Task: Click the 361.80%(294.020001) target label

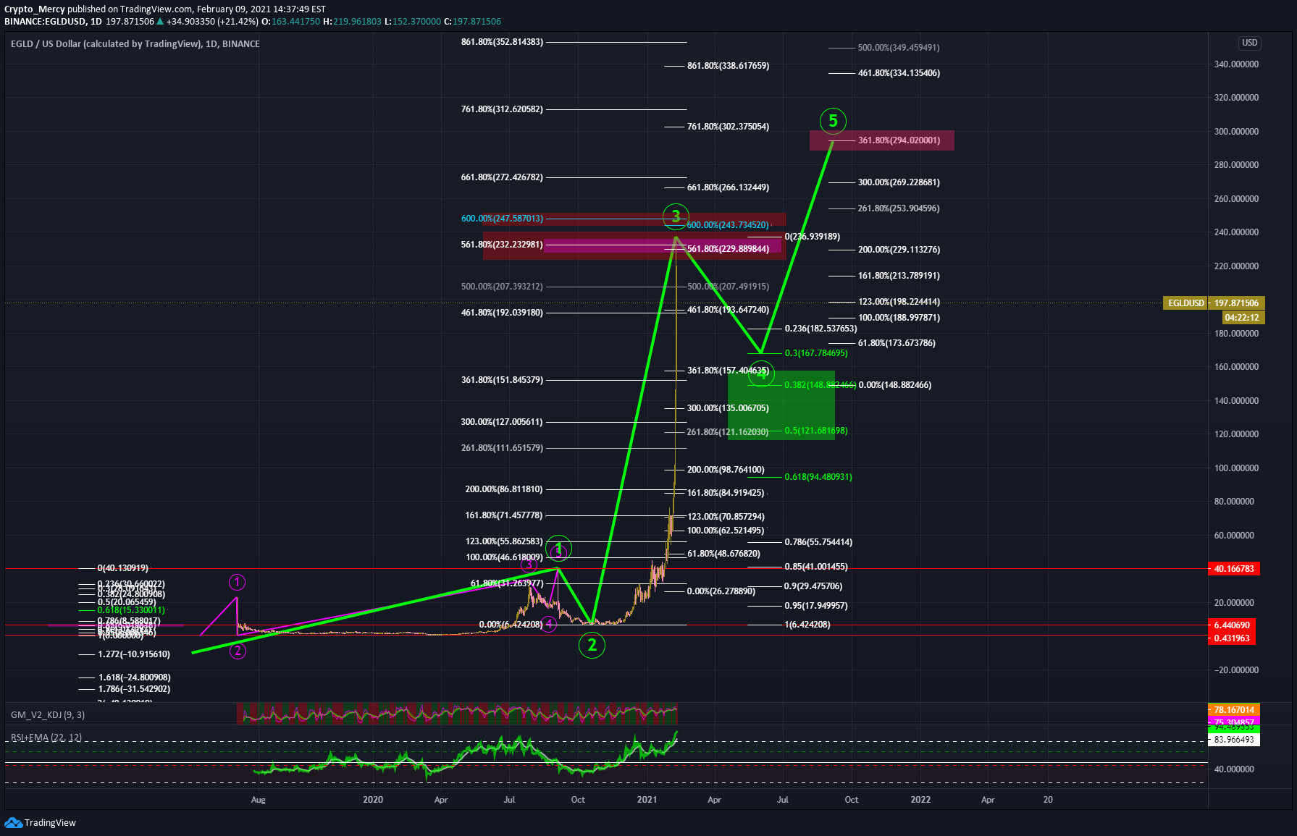Action: pos(899,140)
